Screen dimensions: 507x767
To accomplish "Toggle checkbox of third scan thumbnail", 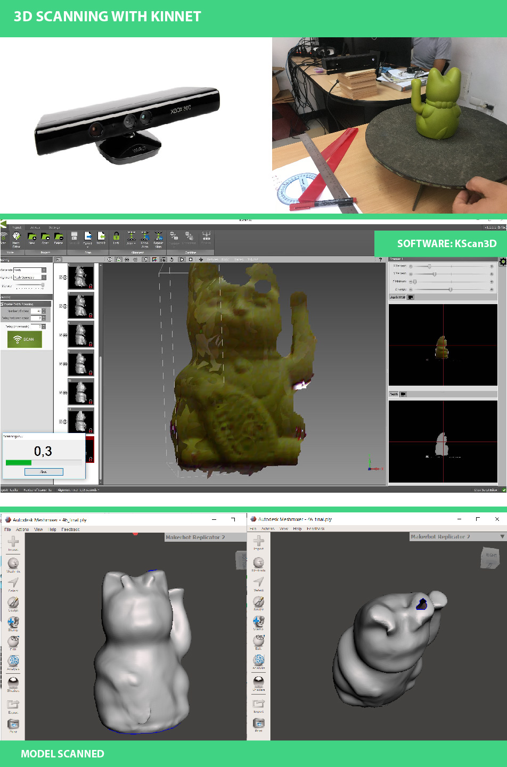I will coord(61,335).
